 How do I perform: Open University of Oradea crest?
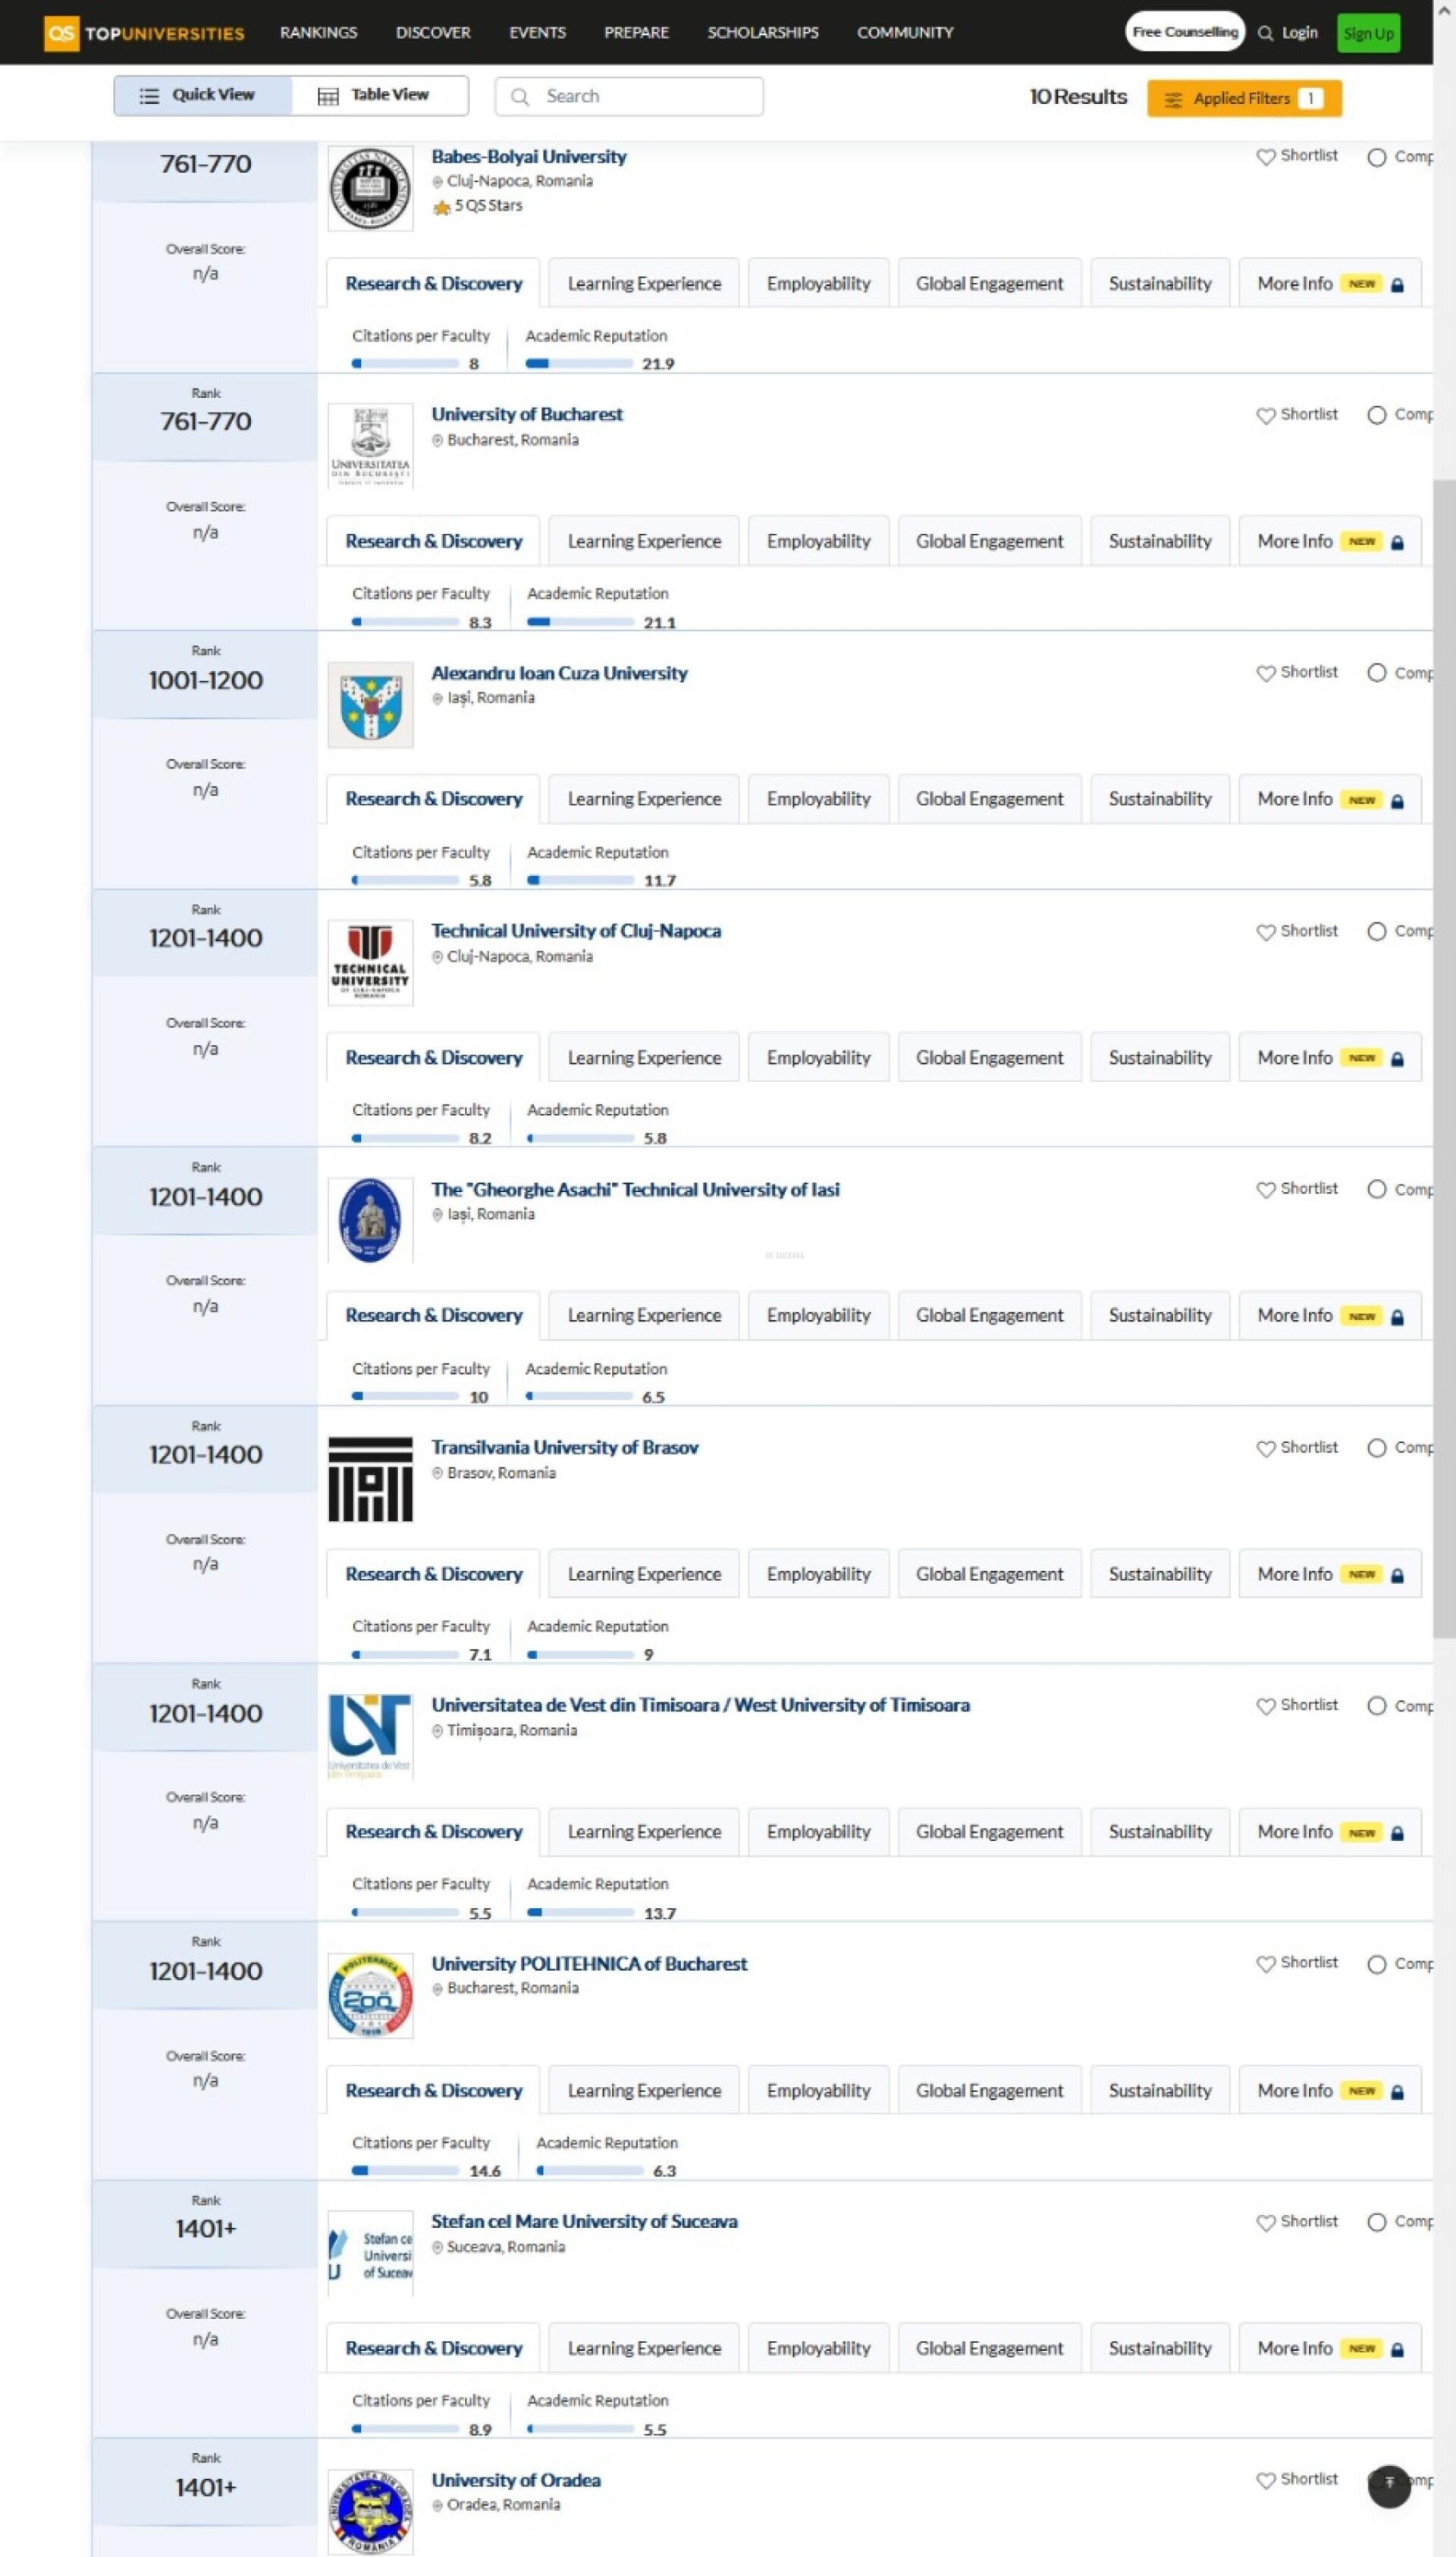370,2511
